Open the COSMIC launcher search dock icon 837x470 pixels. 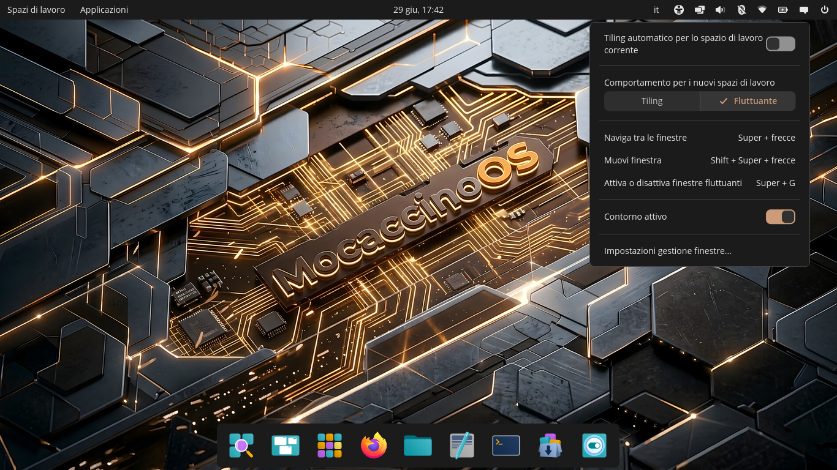pos(241,446)
